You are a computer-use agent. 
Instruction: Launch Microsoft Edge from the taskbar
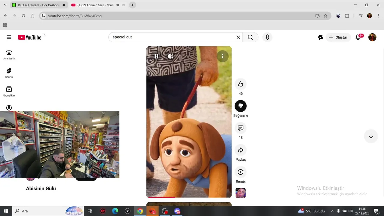pyautogui.click(x=115, y=211)
